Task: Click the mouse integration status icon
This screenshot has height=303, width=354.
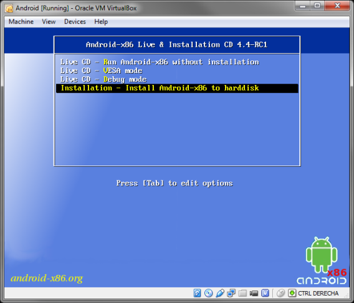Action: (280, 293)
